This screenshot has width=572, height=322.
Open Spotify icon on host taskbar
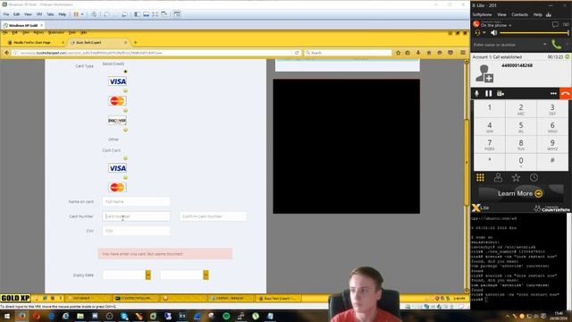pos(226,316)
